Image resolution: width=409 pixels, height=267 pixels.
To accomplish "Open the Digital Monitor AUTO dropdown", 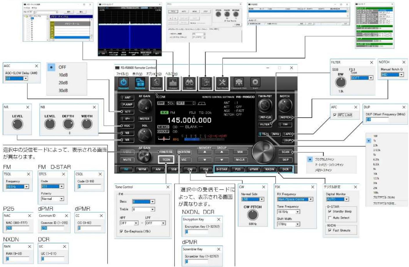I will point(346,199).
